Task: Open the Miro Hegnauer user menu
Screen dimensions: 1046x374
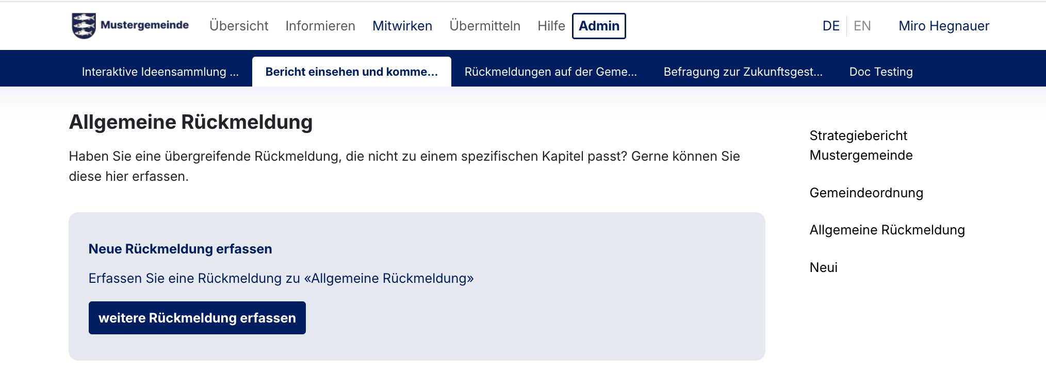Action: click(x=943, y=26)
